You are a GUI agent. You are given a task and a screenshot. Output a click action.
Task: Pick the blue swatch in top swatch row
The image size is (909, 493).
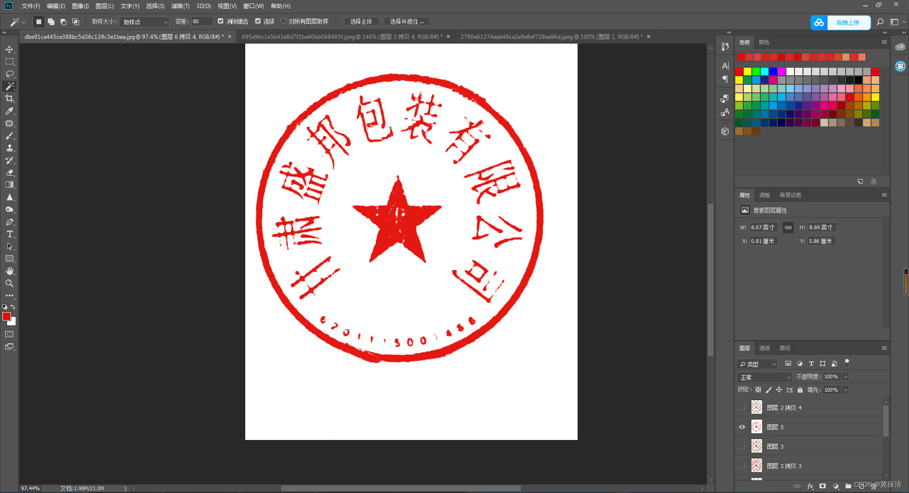coord(773,72)
